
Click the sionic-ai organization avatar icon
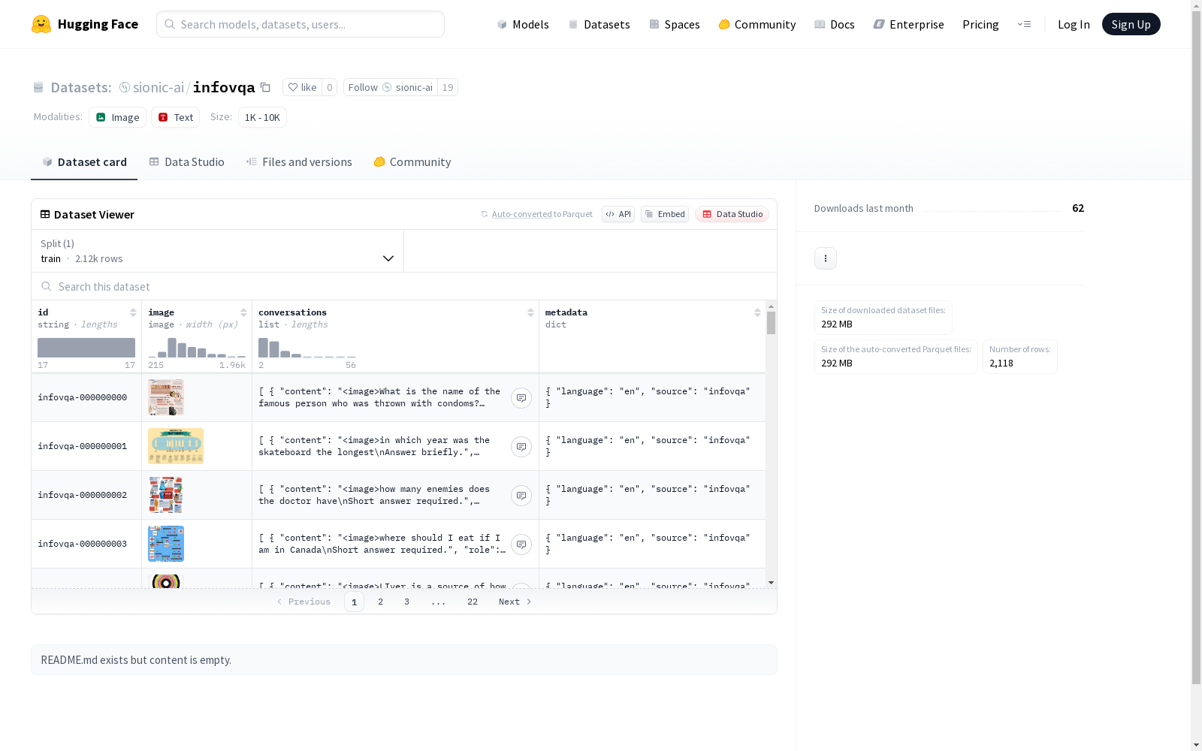(x=125, y=87)
